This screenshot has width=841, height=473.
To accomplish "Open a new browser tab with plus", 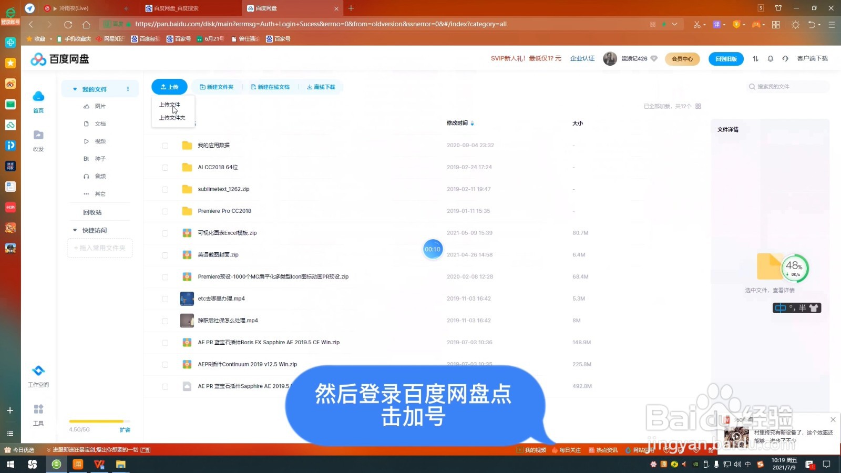I will pyautogui.click(x=351, y=8).
